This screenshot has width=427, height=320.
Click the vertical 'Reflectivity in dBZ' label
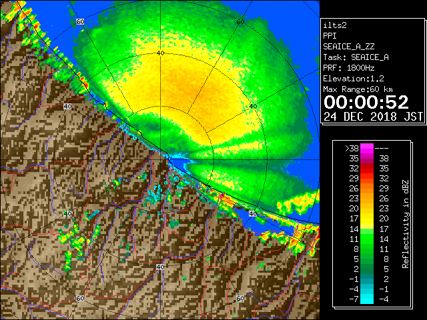406,224
